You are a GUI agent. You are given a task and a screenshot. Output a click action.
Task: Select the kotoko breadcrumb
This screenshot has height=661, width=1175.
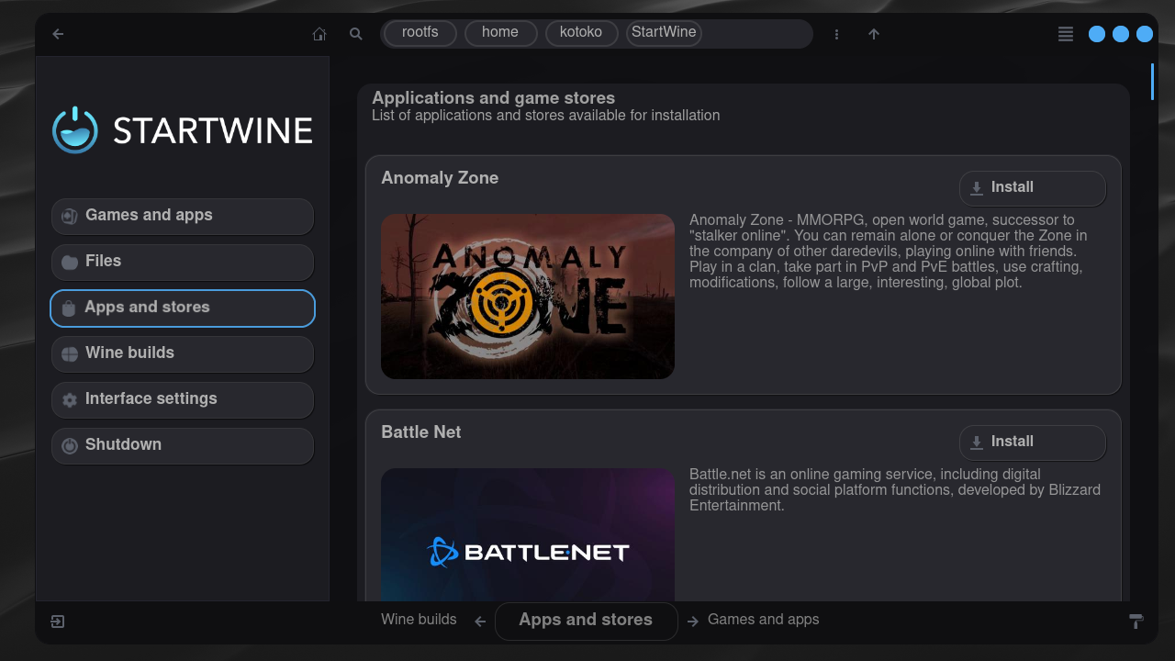tap(581, 33)
